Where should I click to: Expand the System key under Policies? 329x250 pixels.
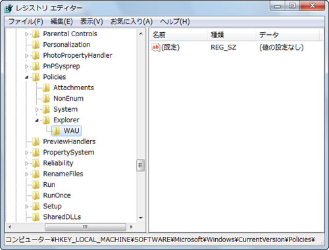pyautogui.click(x=37, y=109)
